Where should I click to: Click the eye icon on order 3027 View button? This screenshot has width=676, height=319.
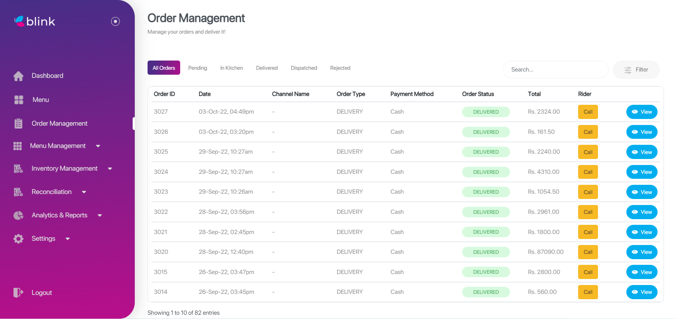coord(635,112)
